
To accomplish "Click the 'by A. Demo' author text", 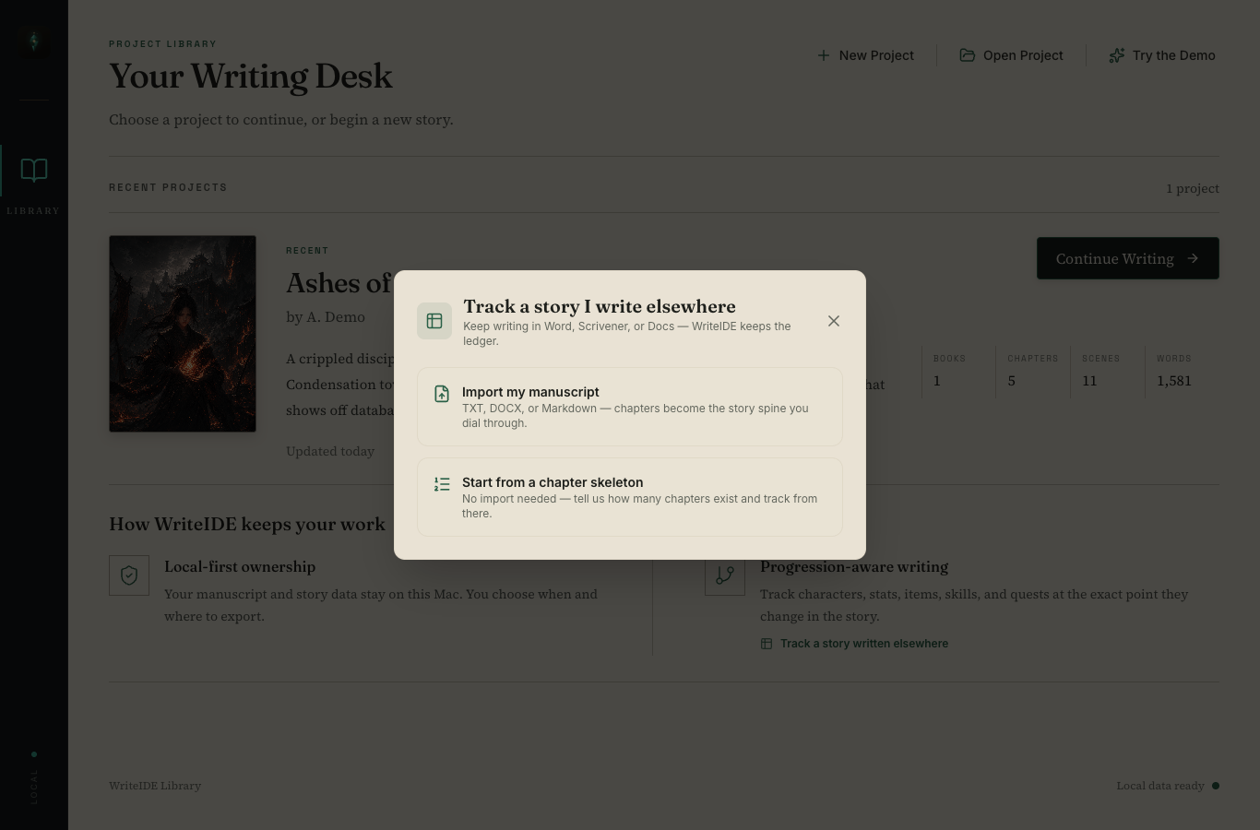I will click(326, 316).
